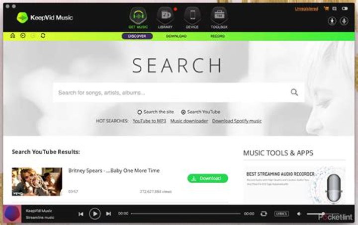This screenshot has height=225, width=358.
Task: Click "Search YouTube Results:" heading
Action: point(46,152)
